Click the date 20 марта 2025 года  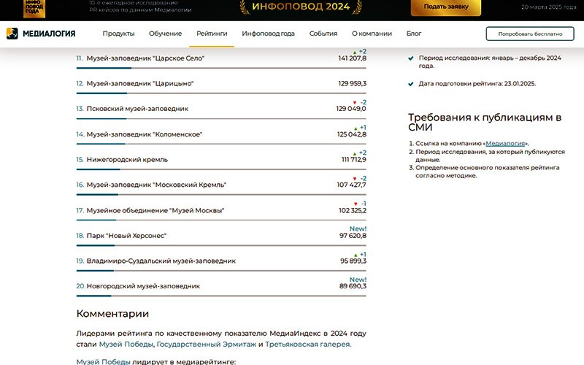coord(549,7)
